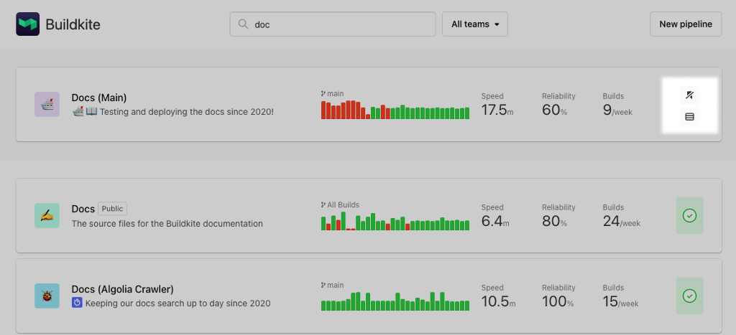Click "The source files for the Buildkite documentation"
The height and width of the screenshot is (335, 736).
click(x=167, y=224)
